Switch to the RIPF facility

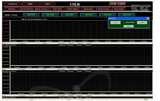pyautogui.click(x=30, y=4)
